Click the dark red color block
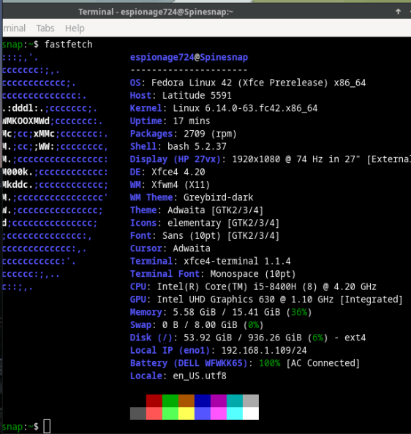This screenshot has width=411, height=434. (x=154, y=401)
